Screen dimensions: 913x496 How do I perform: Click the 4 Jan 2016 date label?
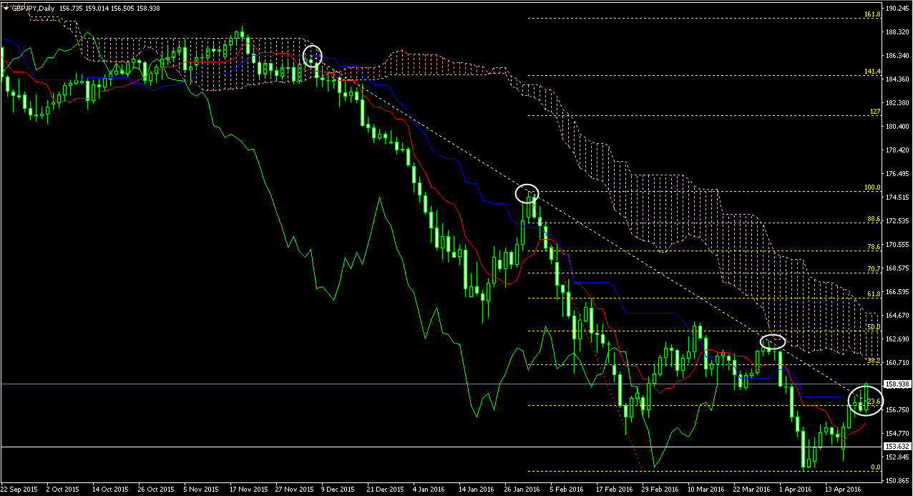pos(429,490)
